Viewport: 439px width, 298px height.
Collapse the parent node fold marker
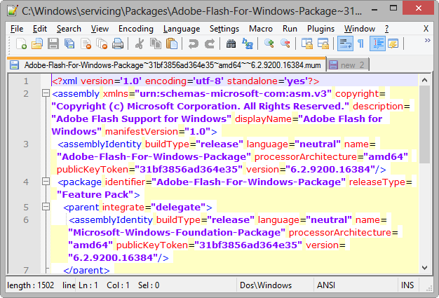[x=46, y=207]
